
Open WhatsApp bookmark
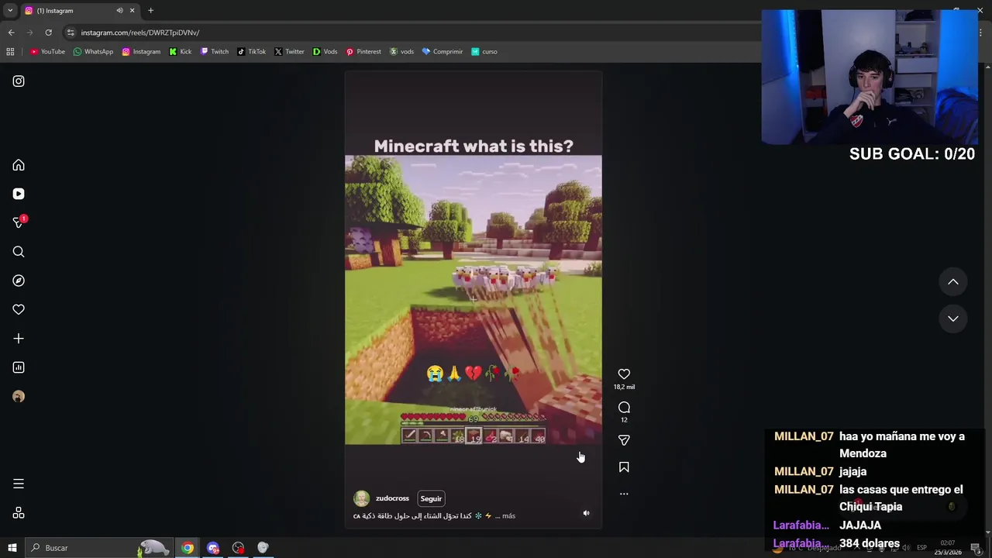point(93,52)
